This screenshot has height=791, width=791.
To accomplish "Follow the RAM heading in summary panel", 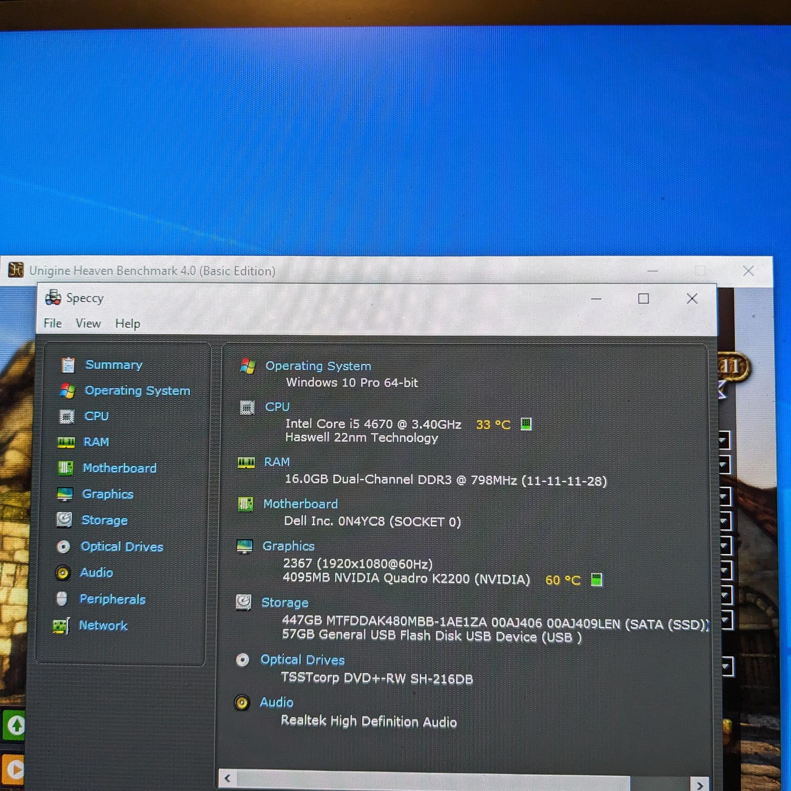I will (277, 462).
